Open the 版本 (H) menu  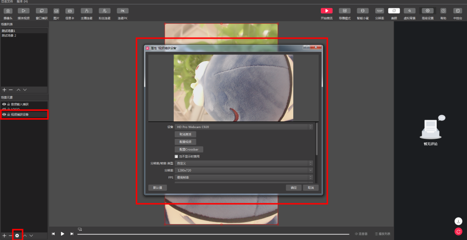click(22, 1)
